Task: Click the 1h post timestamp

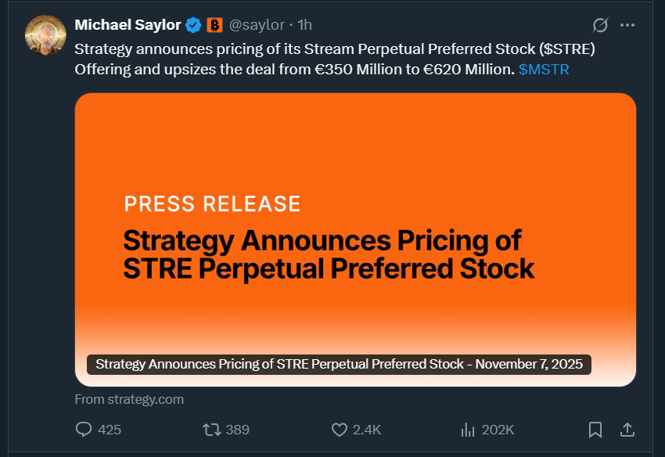Action: click(304, 25)
